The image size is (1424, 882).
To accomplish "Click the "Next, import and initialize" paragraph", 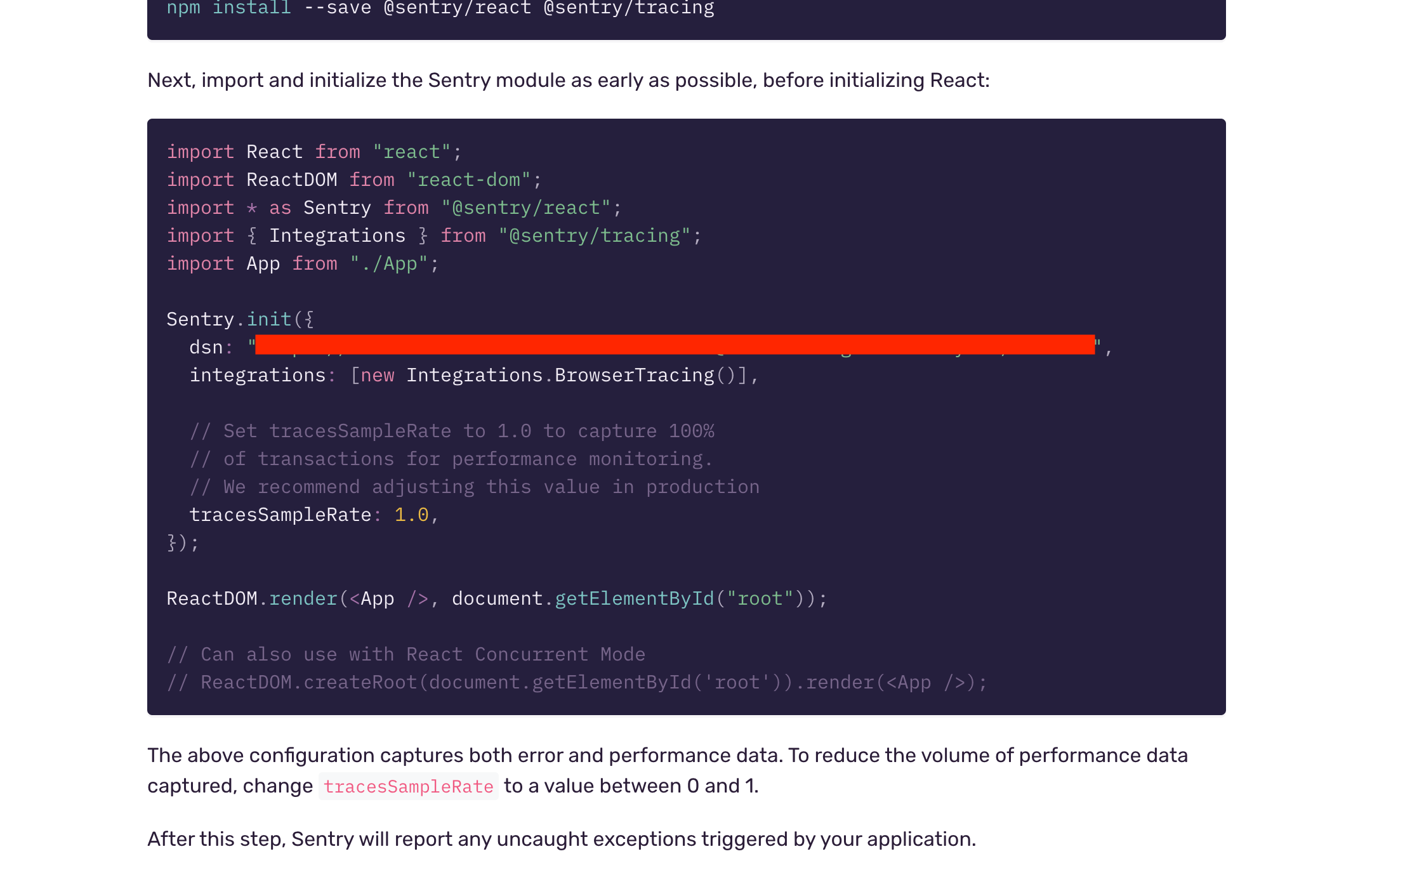I will click(x=568, y=81).
